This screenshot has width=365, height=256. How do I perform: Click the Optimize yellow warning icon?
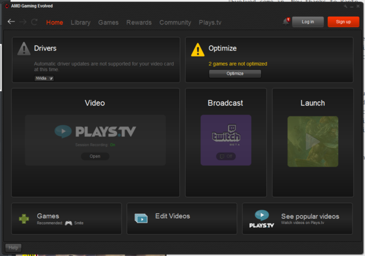tap(198, 50)
